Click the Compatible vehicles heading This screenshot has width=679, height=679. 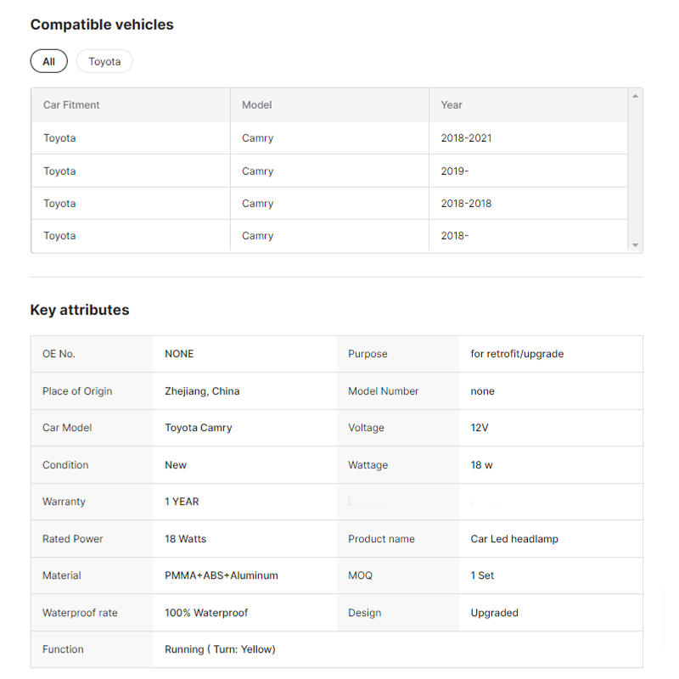click(102, 25)
